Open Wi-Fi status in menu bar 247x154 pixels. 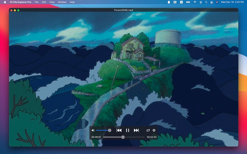(195, 2)
